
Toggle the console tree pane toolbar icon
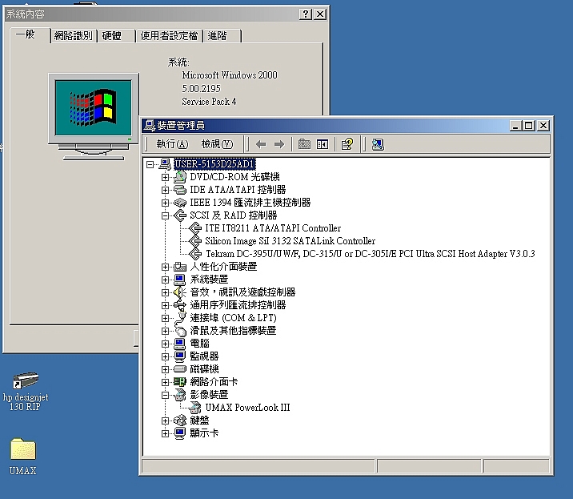click(x=323, y=144)
